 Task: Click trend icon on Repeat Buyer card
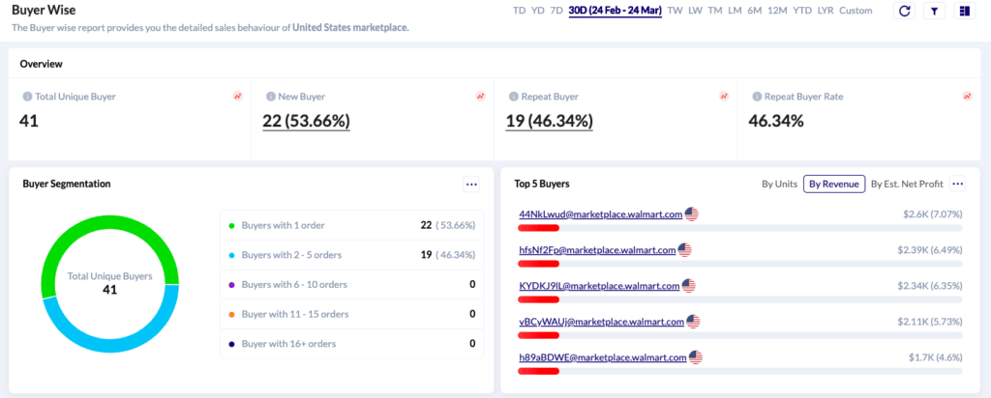[724, 97]
